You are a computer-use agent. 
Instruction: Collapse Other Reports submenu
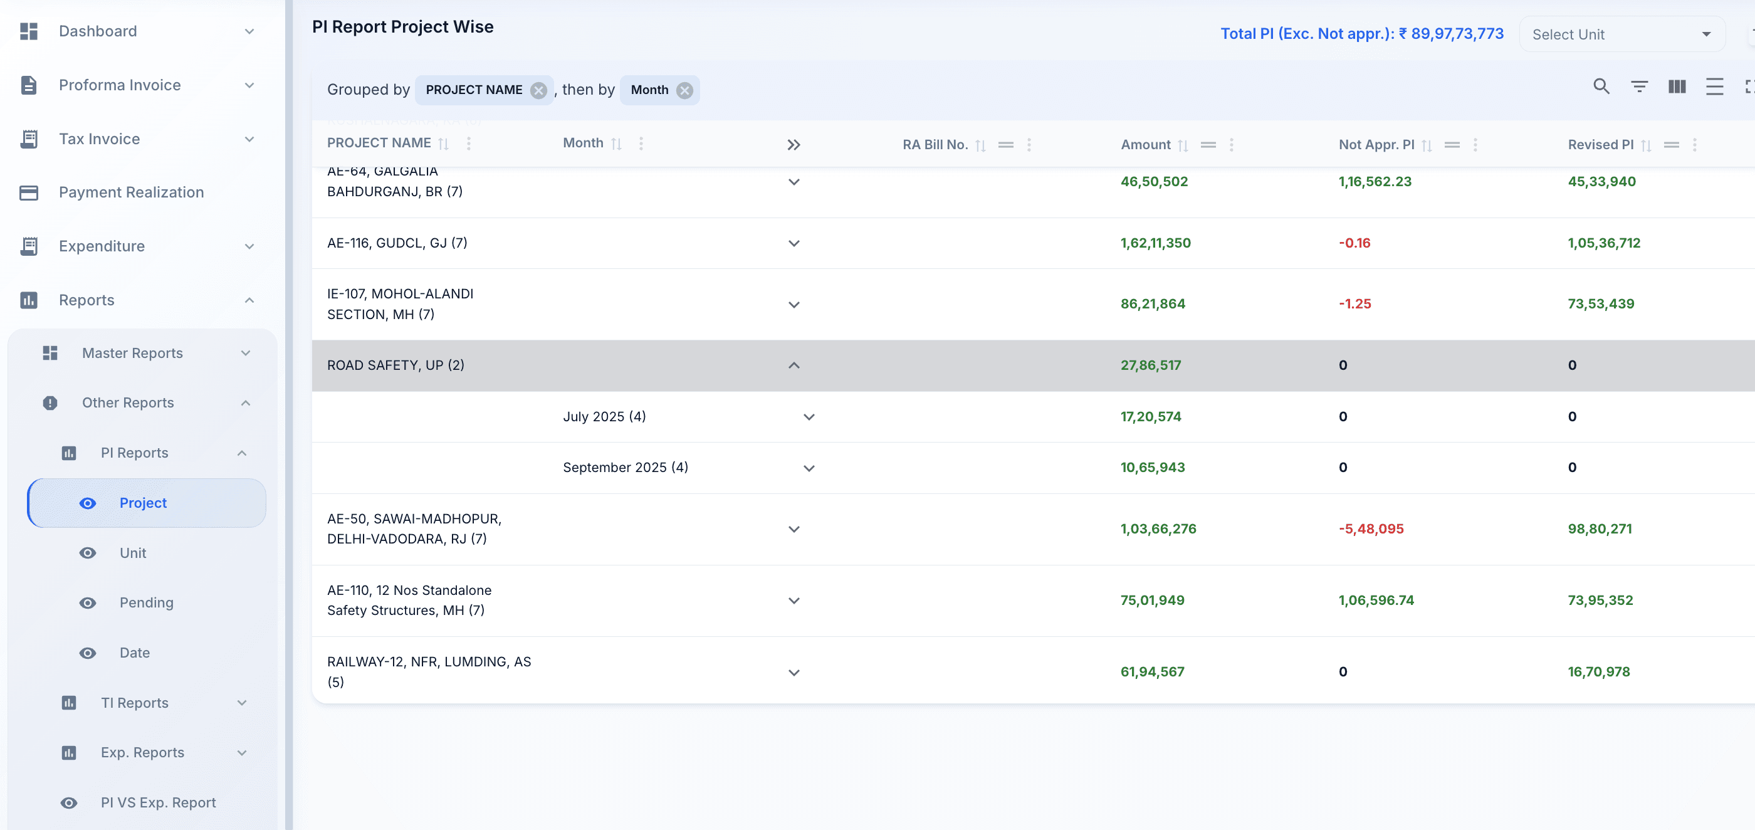tap(146, 402)
